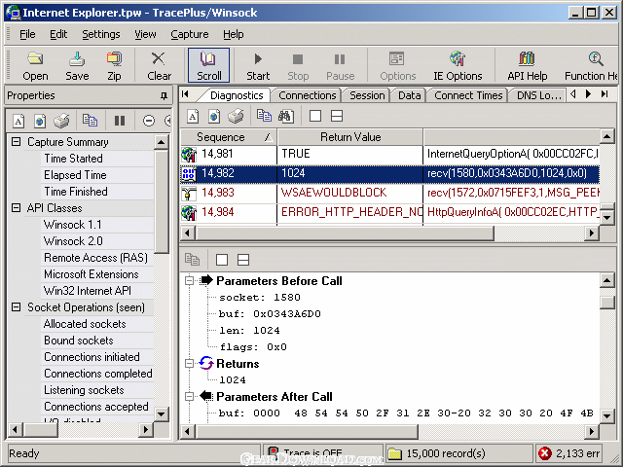Copy diagnostics rows with copy icon
This screenshot has height=467, width=623.
(x=264, y=117)
